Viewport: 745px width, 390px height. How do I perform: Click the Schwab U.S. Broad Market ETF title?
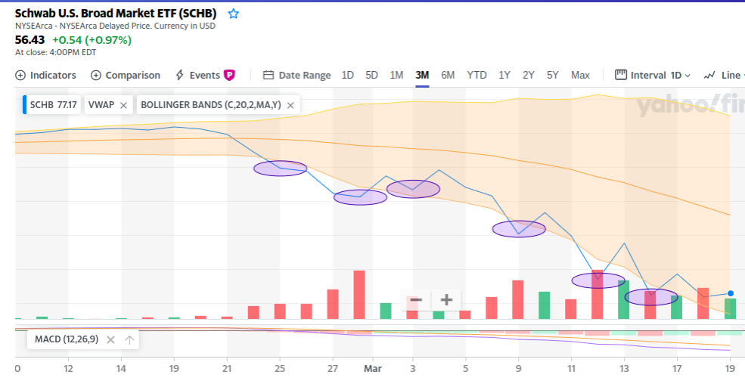(x=116, y=14)
